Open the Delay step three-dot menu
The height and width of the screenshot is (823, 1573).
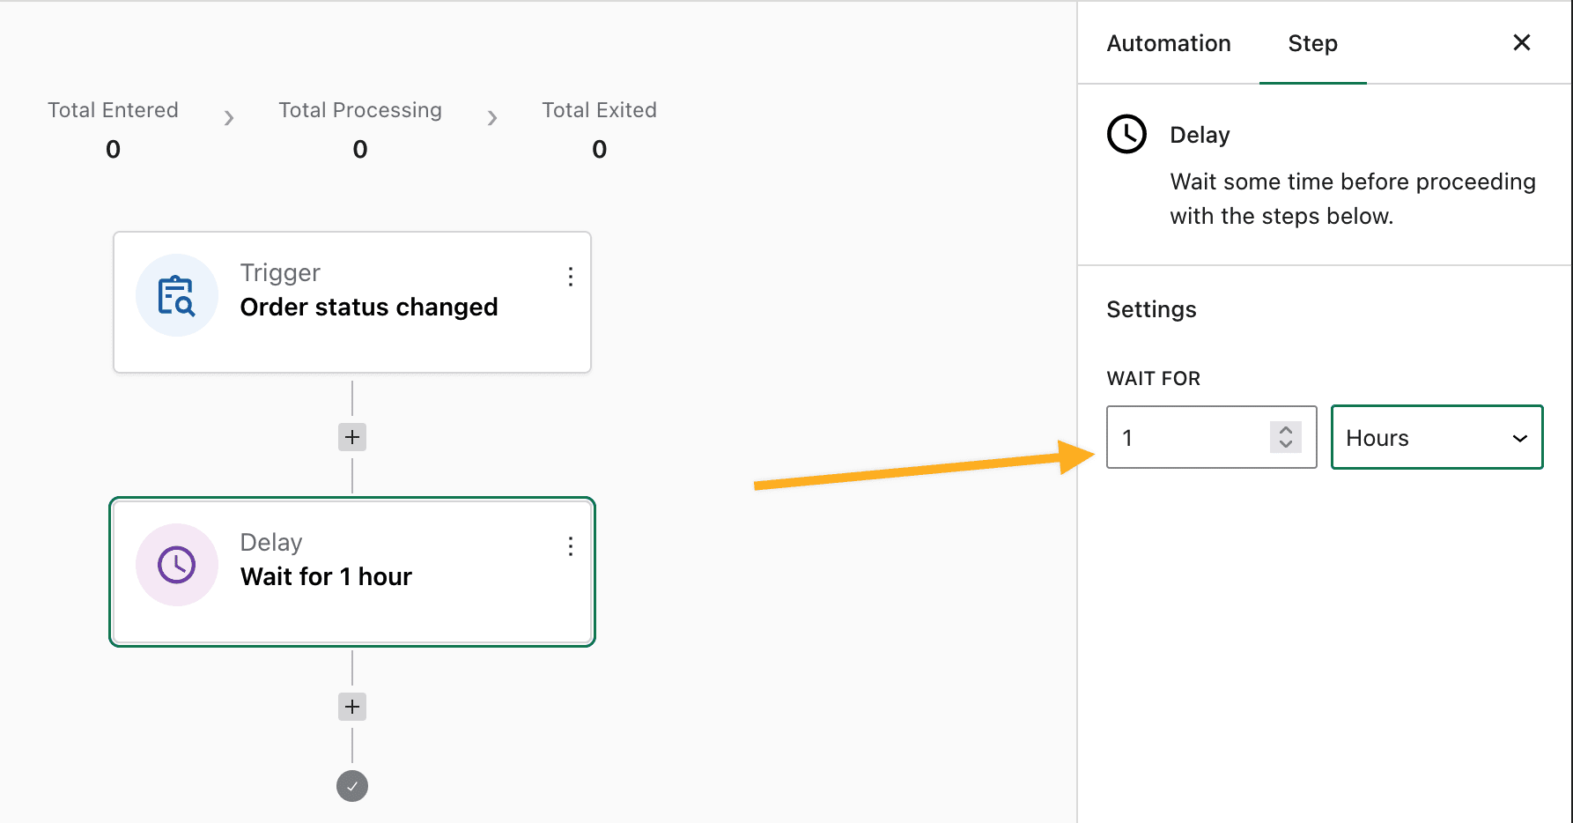[x=571, y=546]
